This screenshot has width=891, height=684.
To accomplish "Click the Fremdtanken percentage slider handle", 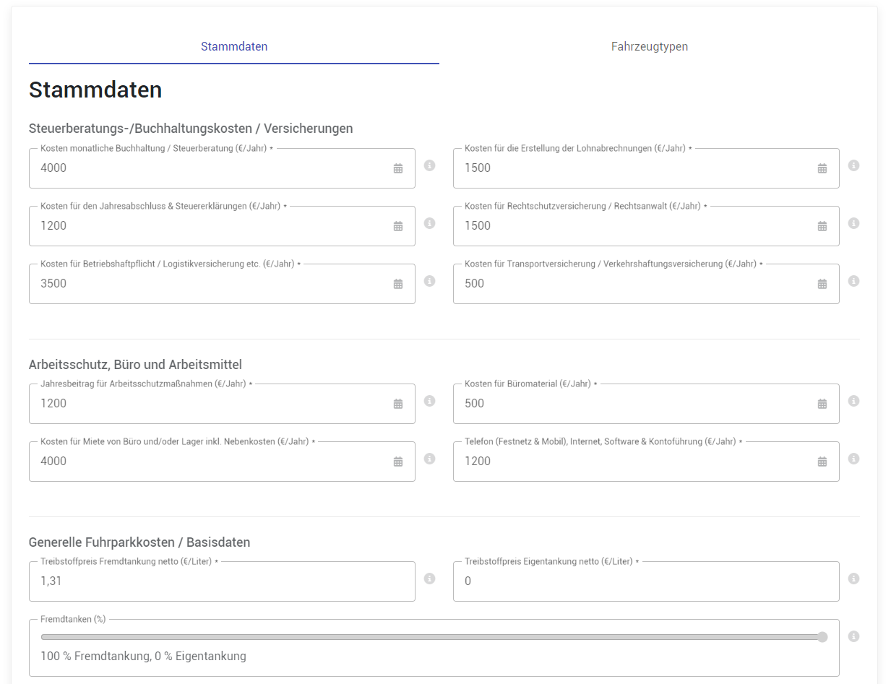I will point(823,637).
